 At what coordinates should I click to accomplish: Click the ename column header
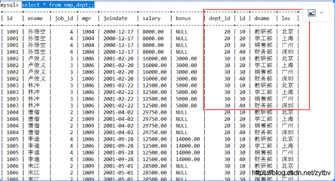click(35, 18)
